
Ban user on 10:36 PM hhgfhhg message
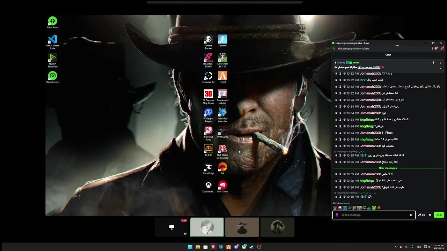tap(344, 181)
